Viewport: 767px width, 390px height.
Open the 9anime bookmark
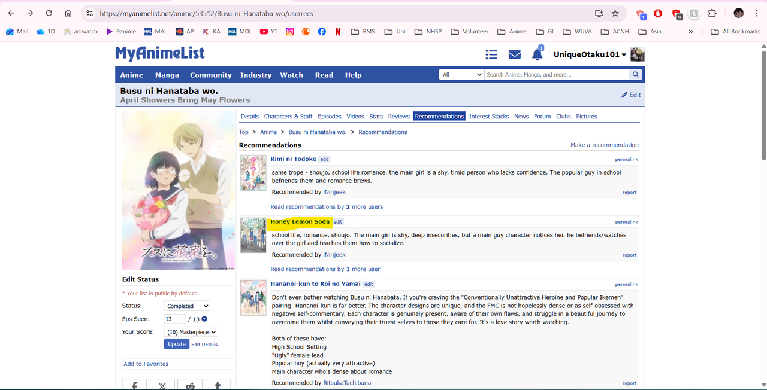coord(121,32)
